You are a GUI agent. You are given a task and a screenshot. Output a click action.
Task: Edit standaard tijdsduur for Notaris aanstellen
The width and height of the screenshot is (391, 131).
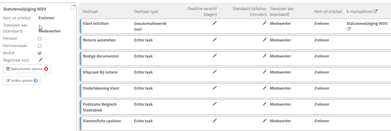click(264, 40)
